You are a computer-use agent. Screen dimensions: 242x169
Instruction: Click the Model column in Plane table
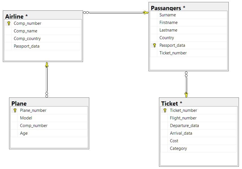tap(26, 118)
